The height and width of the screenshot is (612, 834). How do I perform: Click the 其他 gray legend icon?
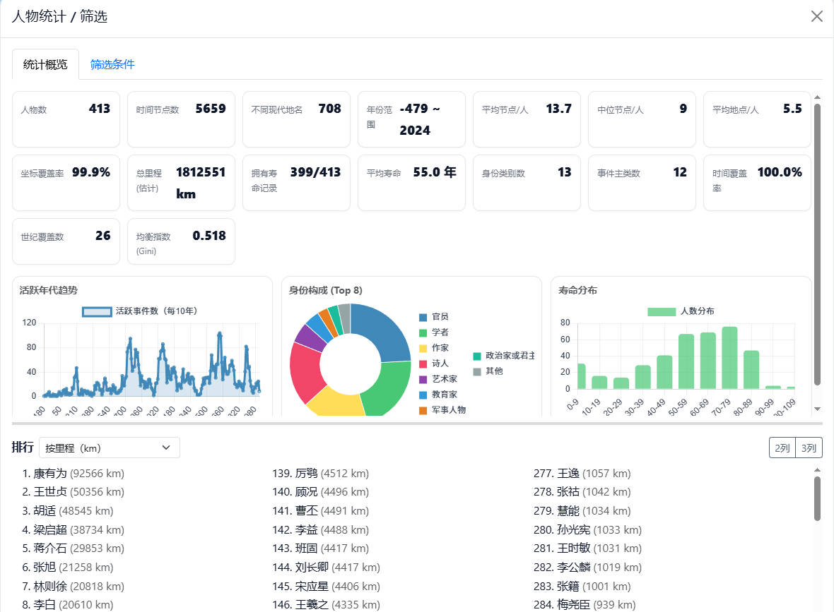click(x=477, y=371)
